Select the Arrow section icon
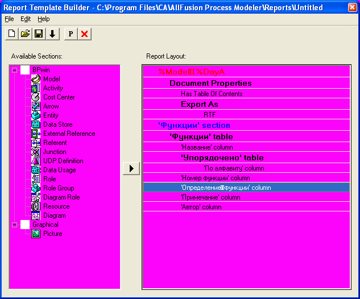 [36, 106]
